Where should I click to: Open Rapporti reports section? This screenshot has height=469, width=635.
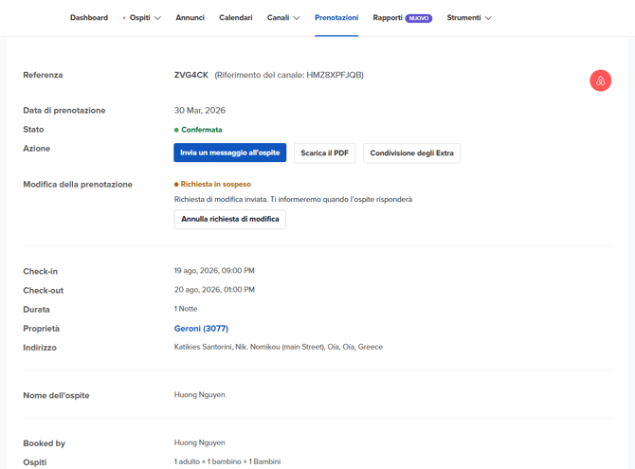(x=388, y=18)
